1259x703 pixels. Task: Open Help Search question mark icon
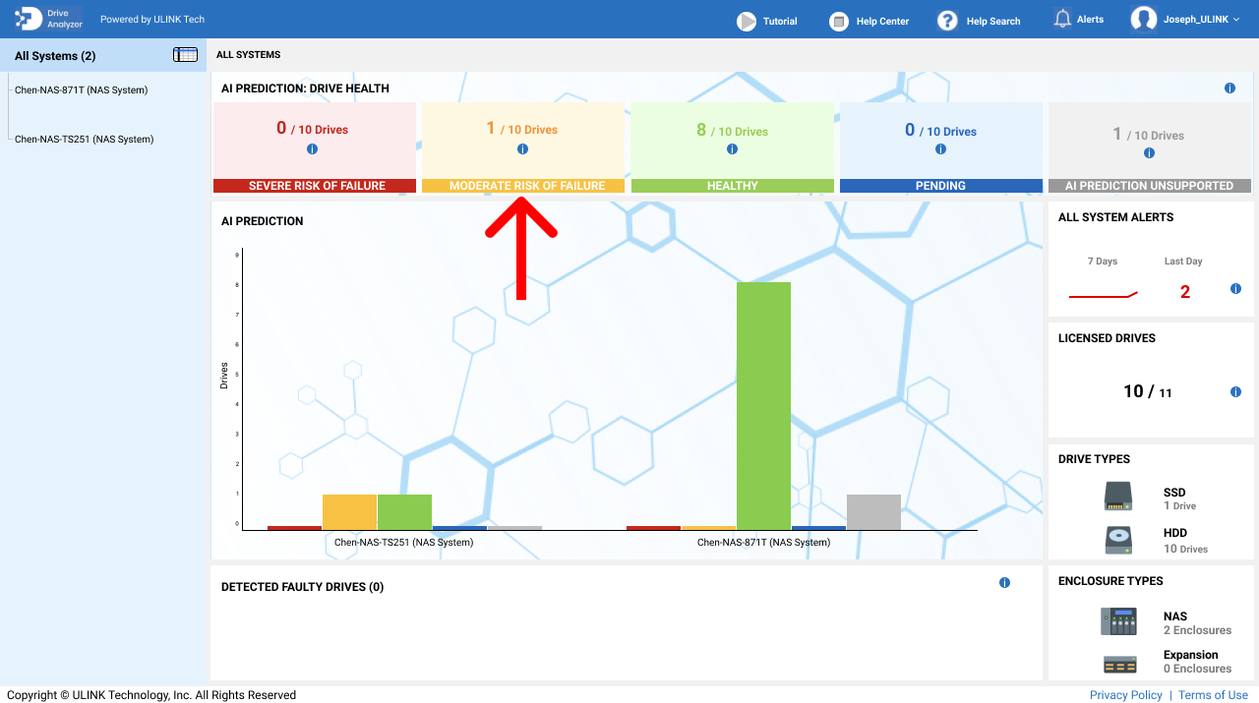(947, 21)
